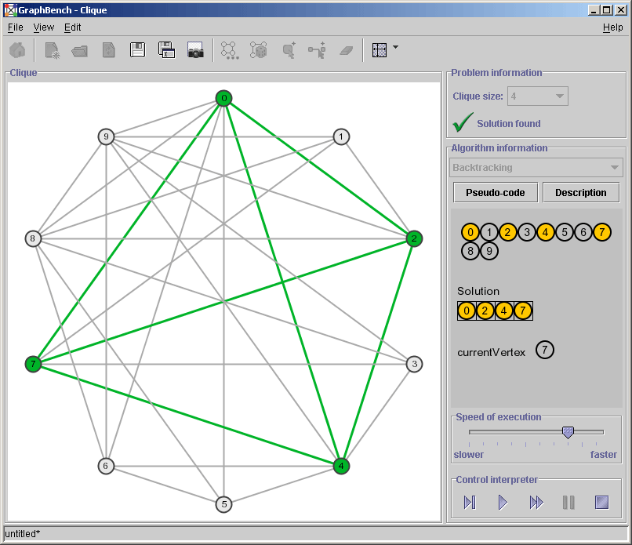
Task: Open the Backtracking algorithm dropdown
Action: [x=536, y=167]
